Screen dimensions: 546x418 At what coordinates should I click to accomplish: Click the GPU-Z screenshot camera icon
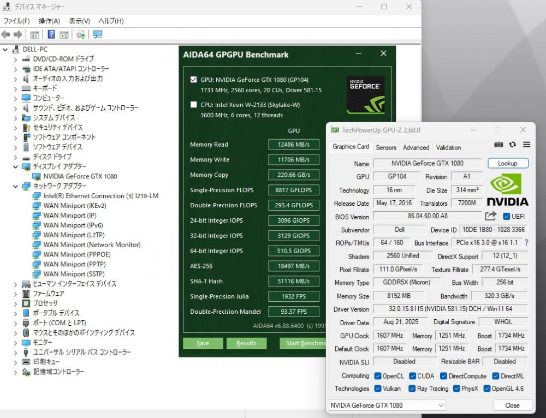[498, 145]
